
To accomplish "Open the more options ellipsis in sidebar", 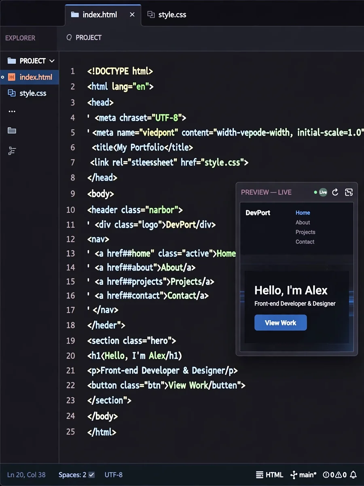I will 12,111.
